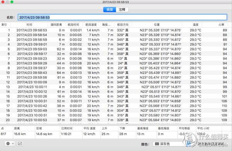Click area value 14.6 sq km

[x=44, y=134]
